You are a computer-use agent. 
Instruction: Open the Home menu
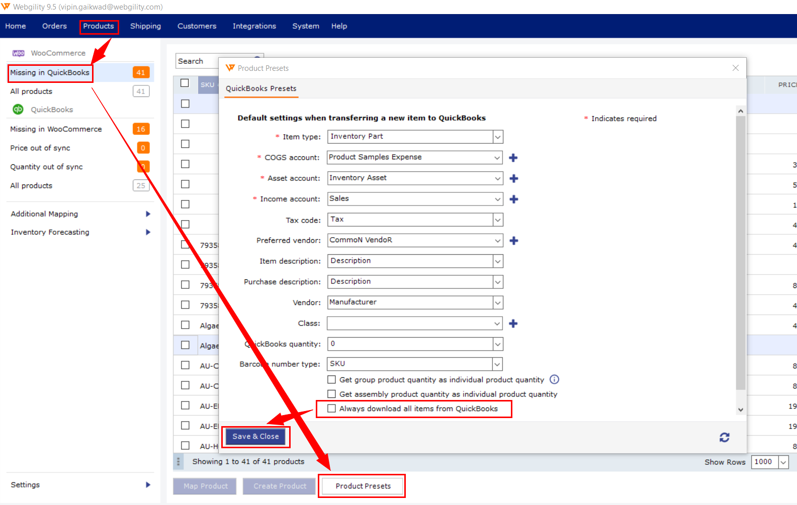pyautogui.click(x=16, y=26)
